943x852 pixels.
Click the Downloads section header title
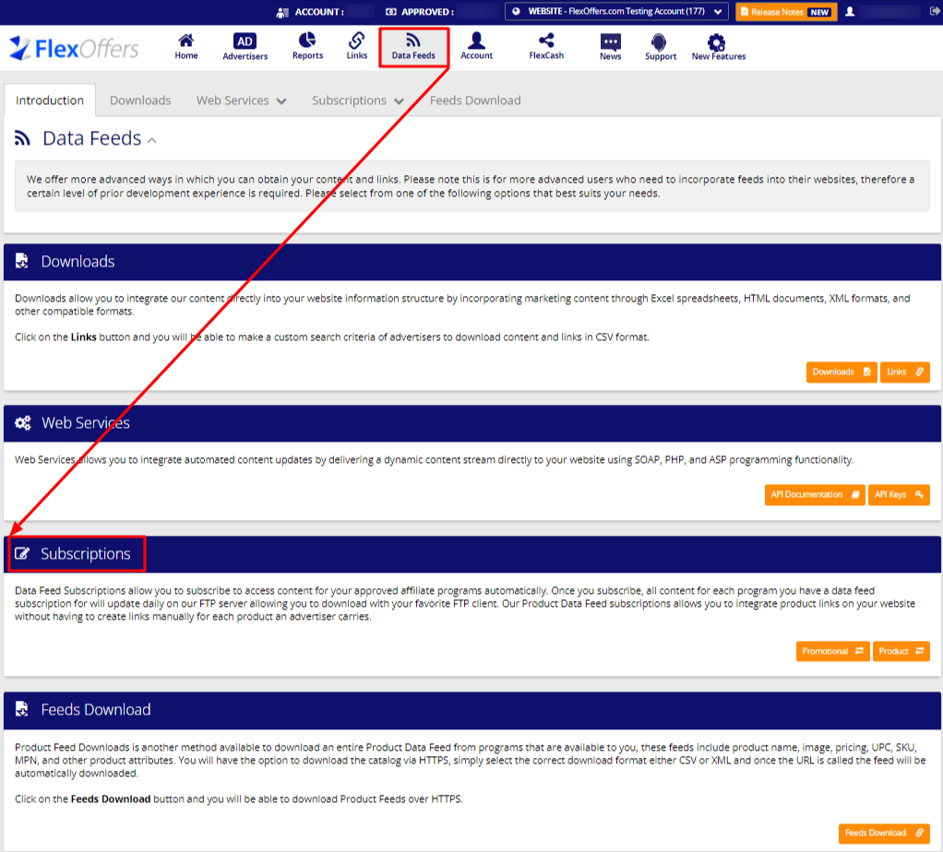pyautogui.click(x=78, y=261)
